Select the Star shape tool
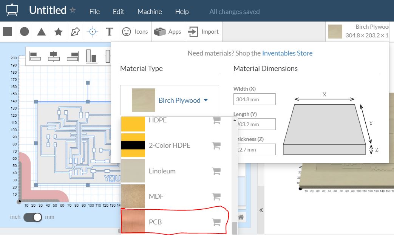Viewport: 394px width, 235px height. point(58,32)
